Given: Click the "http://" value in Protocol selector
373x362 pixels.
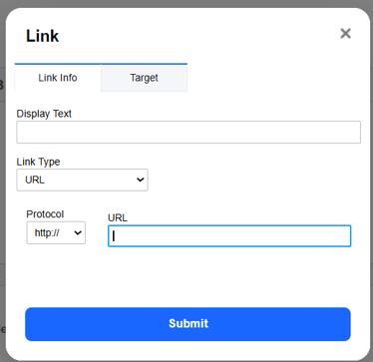Looking at the screenshot, I should [47, 232].
